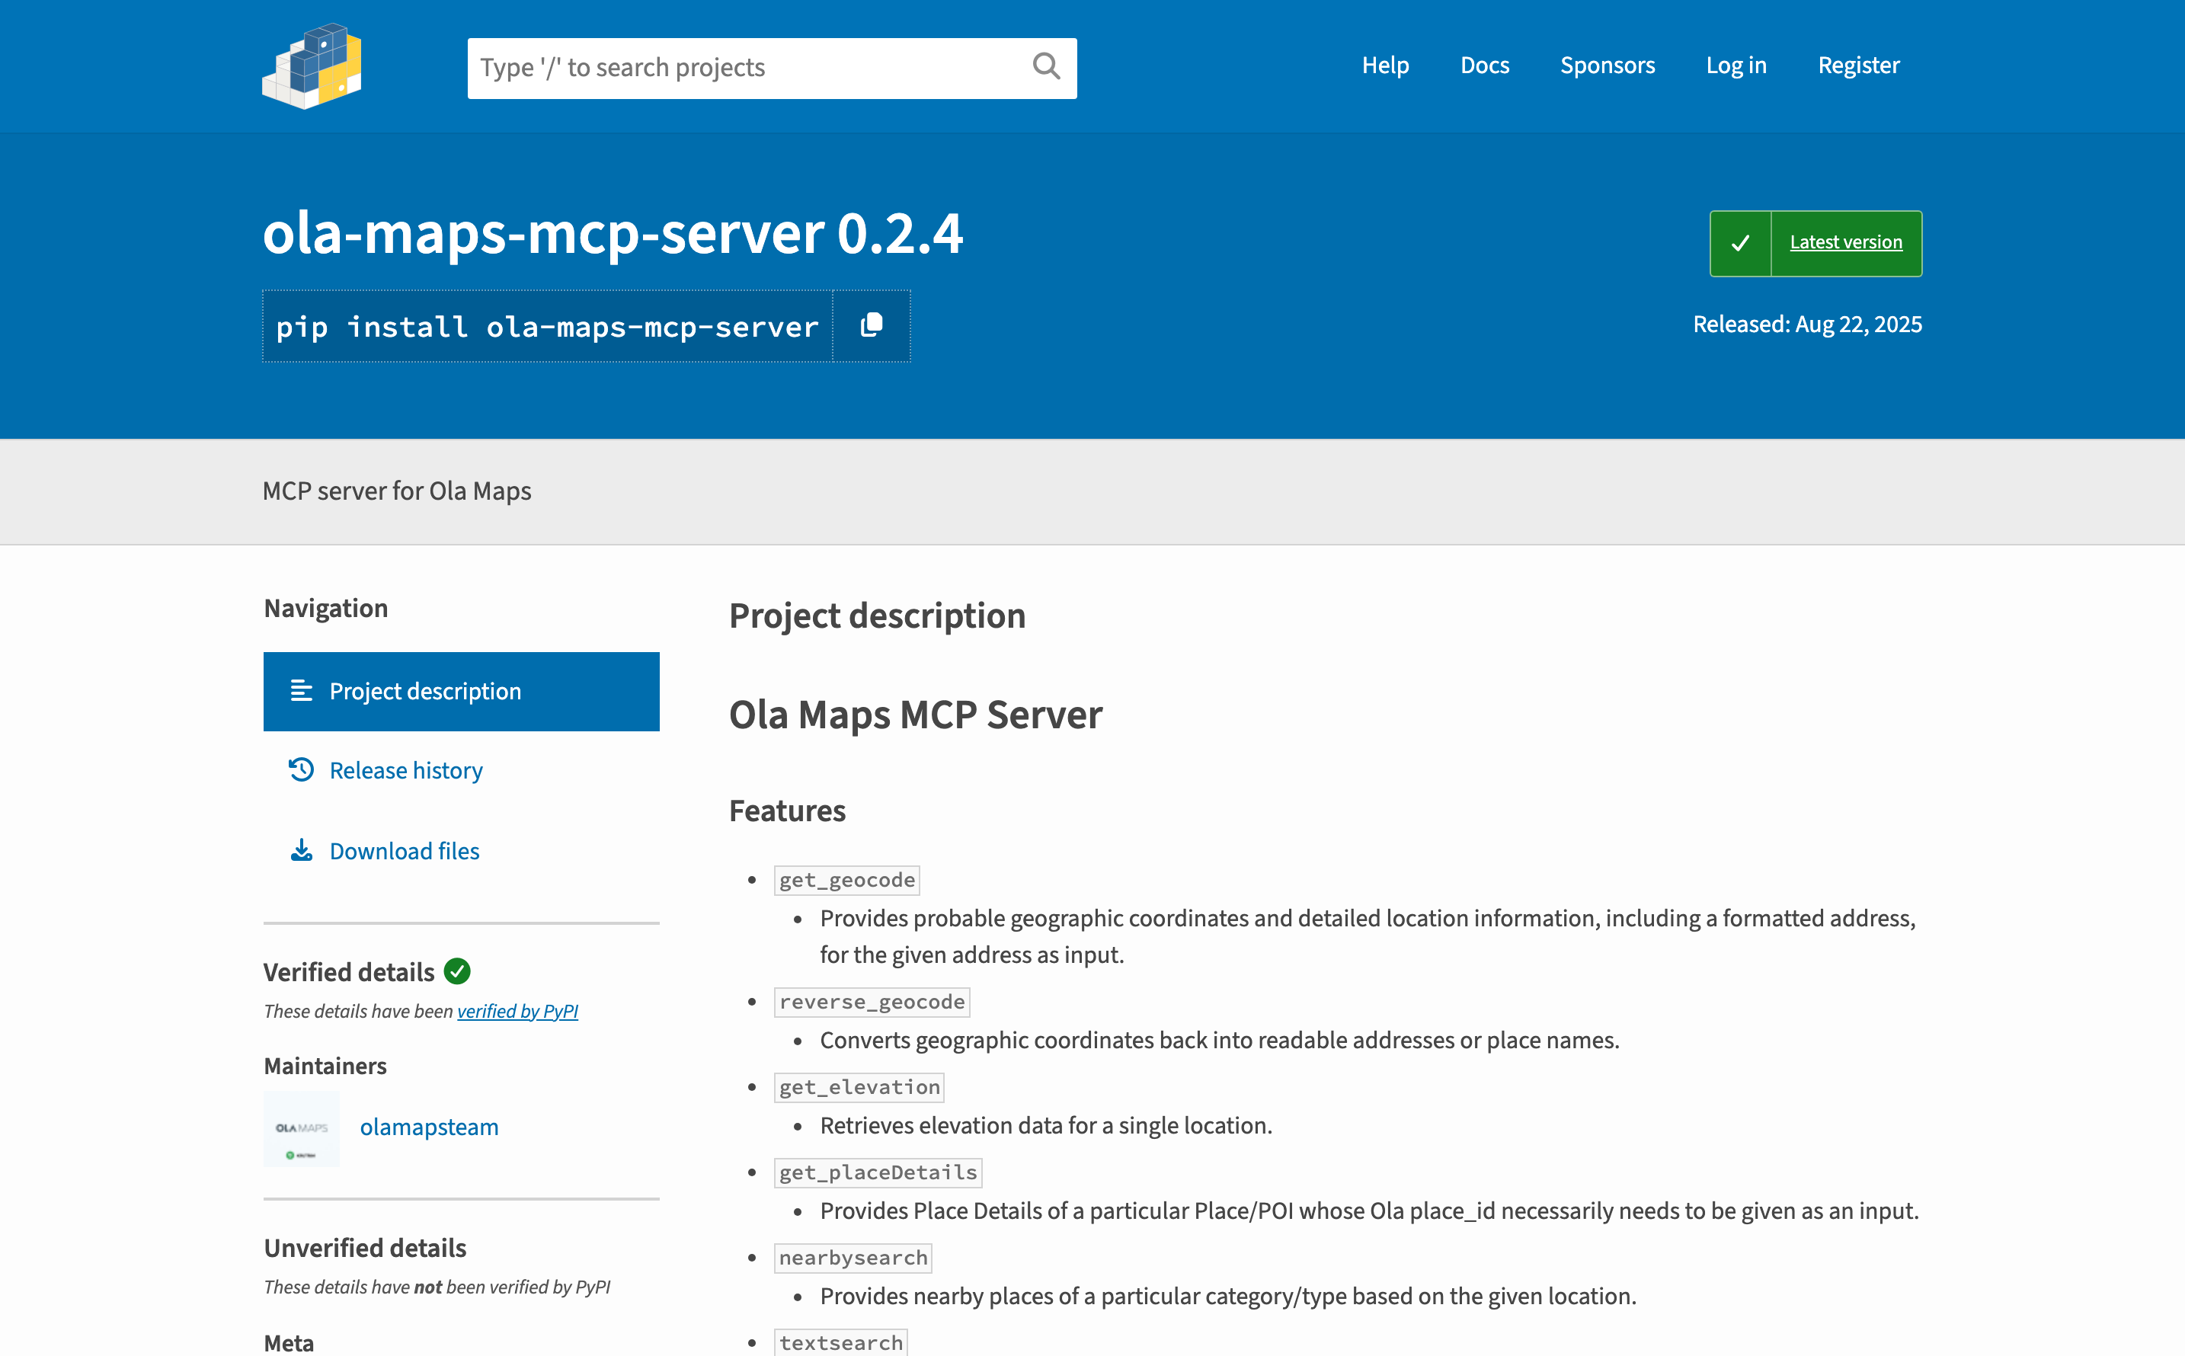
Task: Click the Download files arrow icon
Action: point(302,850)
